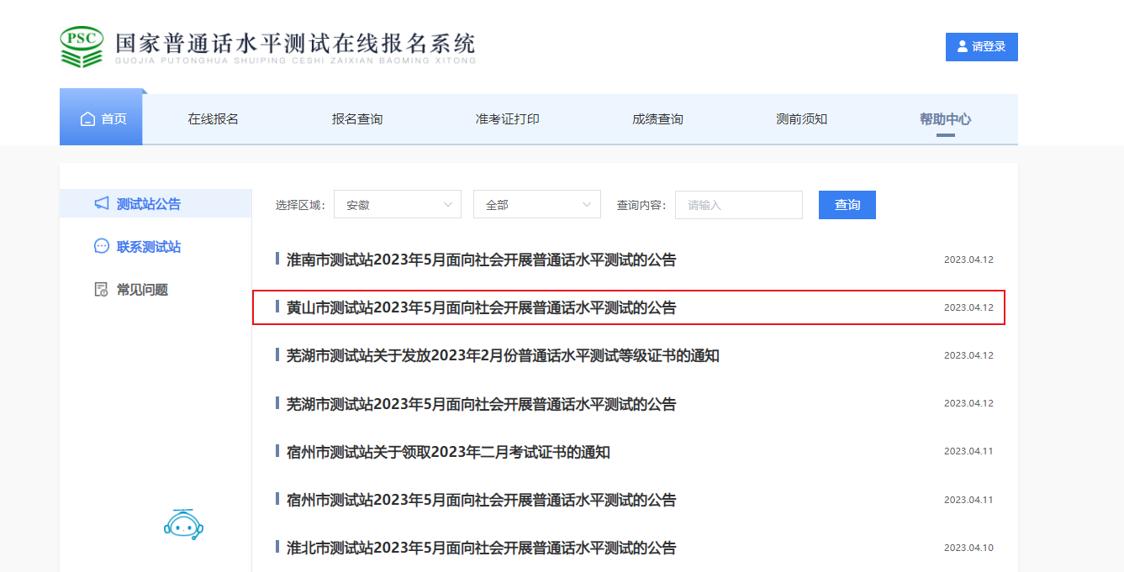Go to 在线报名 tab
1124x572 pixels.
tap(213, 119)
